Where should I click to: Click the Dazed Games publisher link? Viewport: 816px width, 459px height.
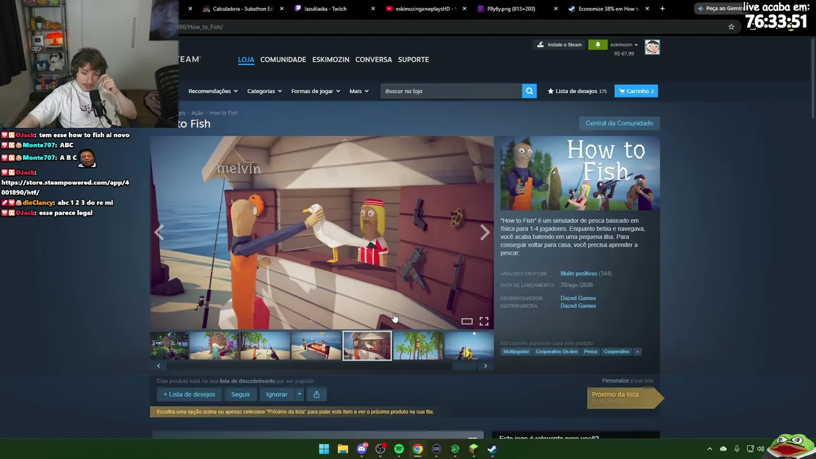578,306
